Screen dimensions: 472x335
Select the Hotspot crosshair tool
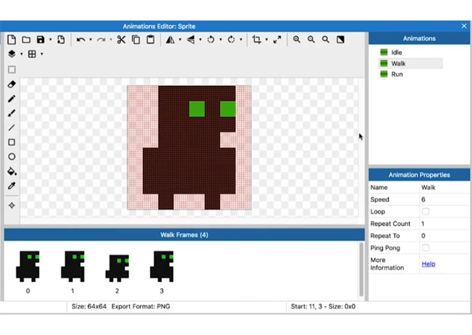pyautogui.click(x=12, y=206)
